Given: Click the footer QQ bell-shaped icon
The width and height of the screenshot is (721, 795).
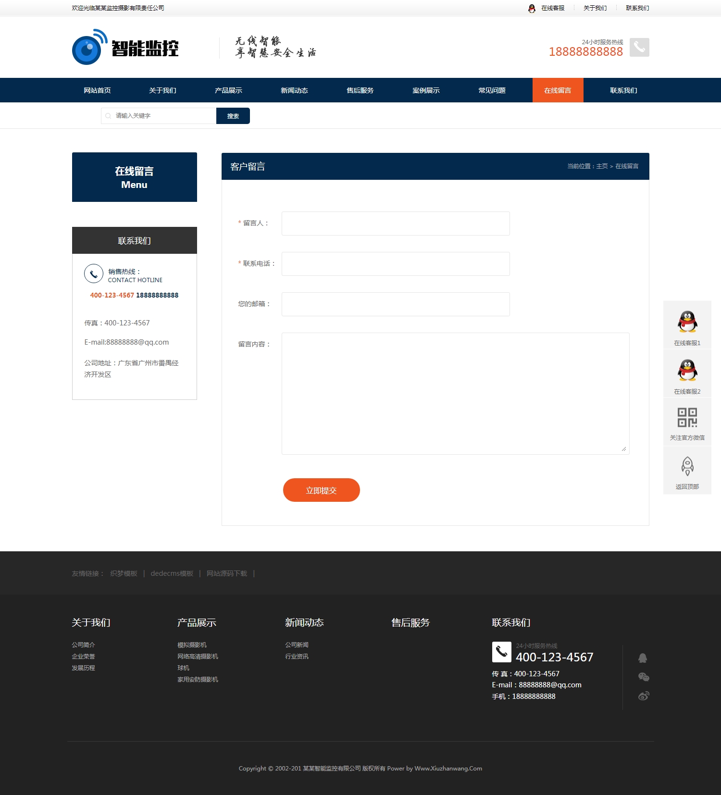Looking at the screenshot, I should pyautogui.click(x=643, y=658).
